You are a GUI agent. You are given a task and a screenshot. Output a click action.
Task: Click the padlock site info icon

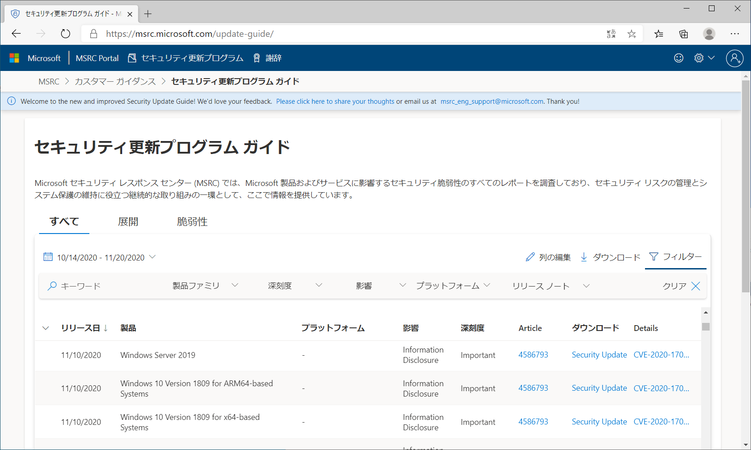tap(93, 34)
